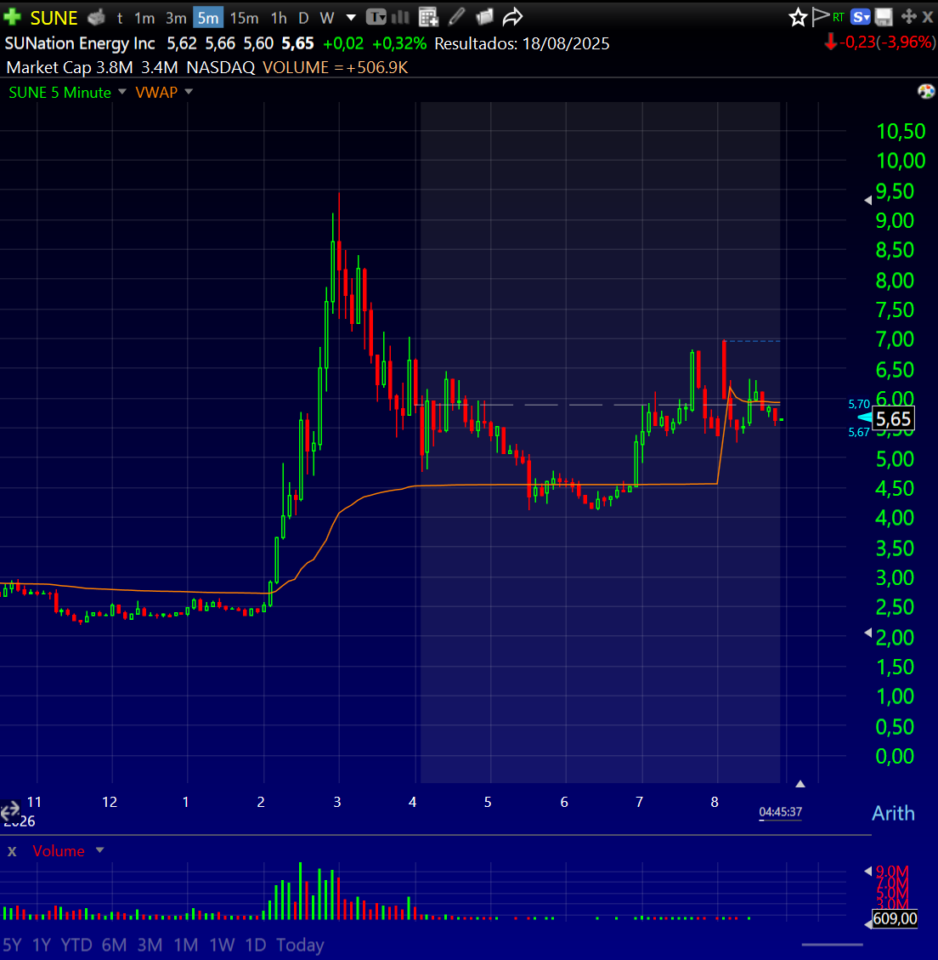Zoom chart range to Today
The width and height of the screenshot is (938, 960).
point(300,945)
